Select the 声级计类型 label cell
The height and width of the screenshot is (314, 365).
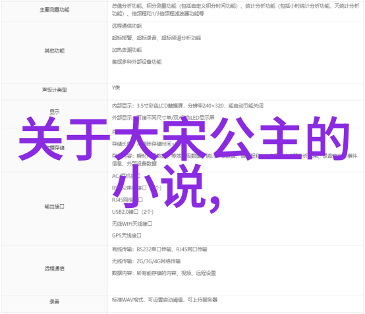coord(55,90)
